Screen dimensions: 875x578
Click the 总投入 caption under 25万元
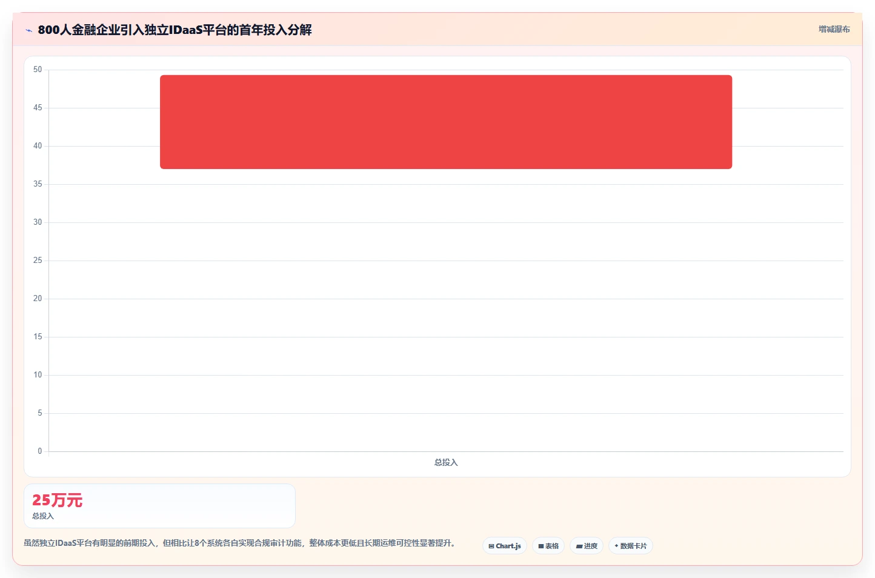tap(43, 516)
